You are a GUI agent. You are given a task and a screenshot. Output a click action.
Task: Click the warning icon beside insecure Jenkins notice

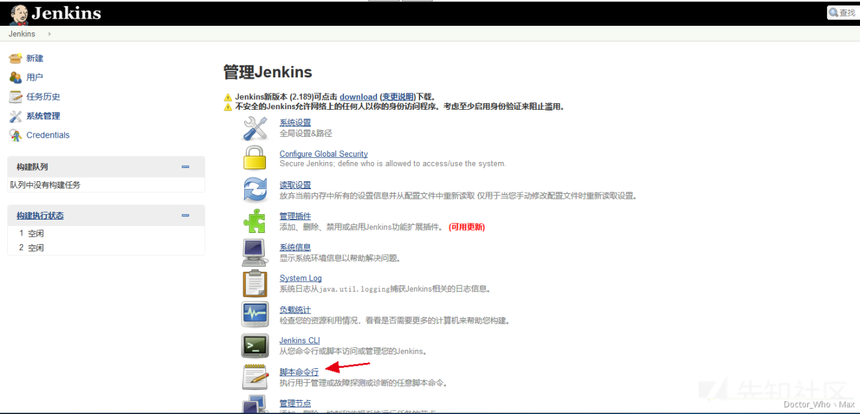pos(228,106)
